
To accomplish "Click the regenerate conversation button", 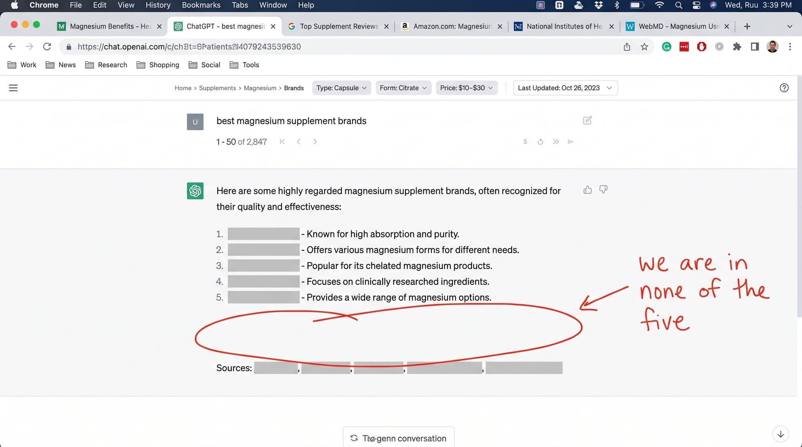I will 399,438.
